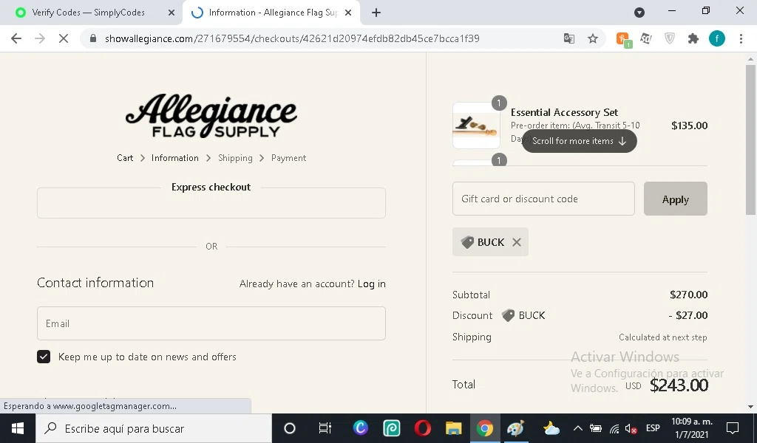Click the Email input field

tap(211, 323)
